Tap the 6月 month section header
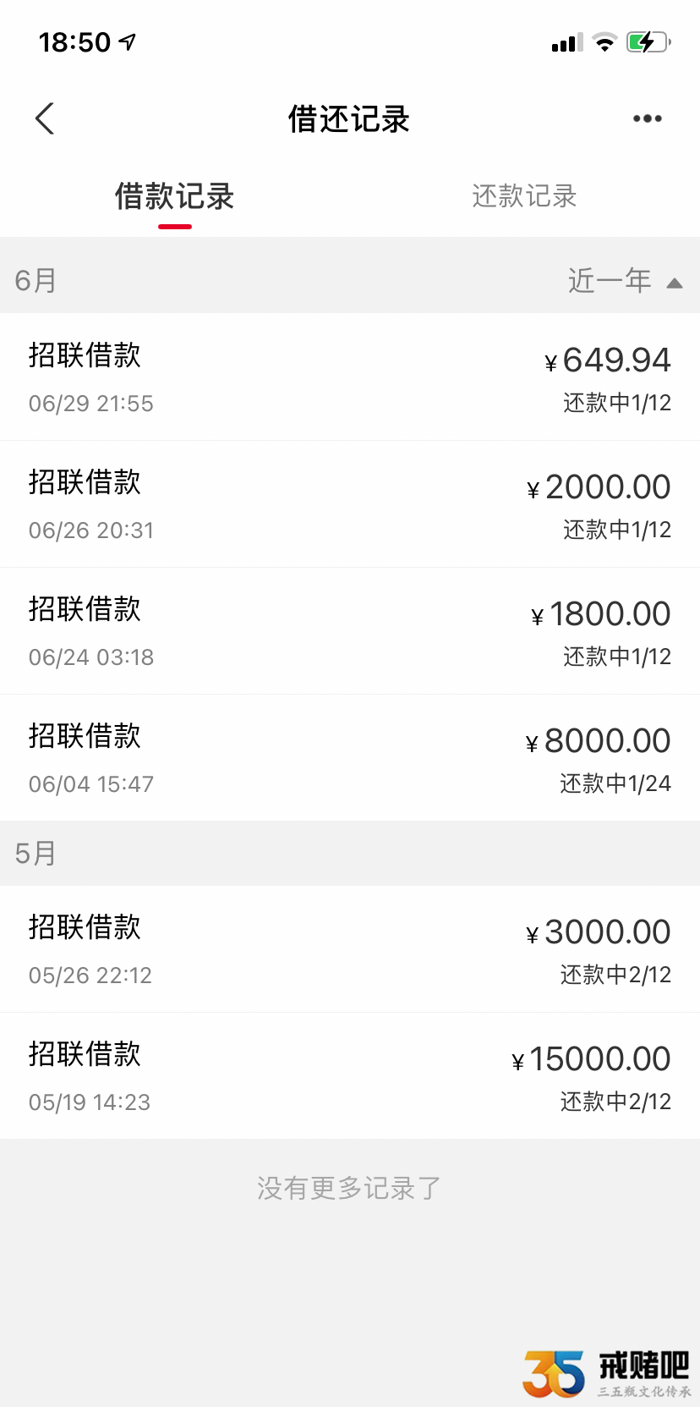The height and width of the screenshot is (1407, 700). pyautogui.click(x=36, y=280)
